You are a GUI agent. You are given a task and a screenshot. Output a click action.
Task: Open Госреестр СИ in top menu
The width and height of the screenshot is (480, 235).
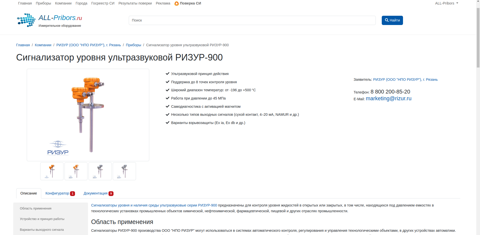click(103, 3)
